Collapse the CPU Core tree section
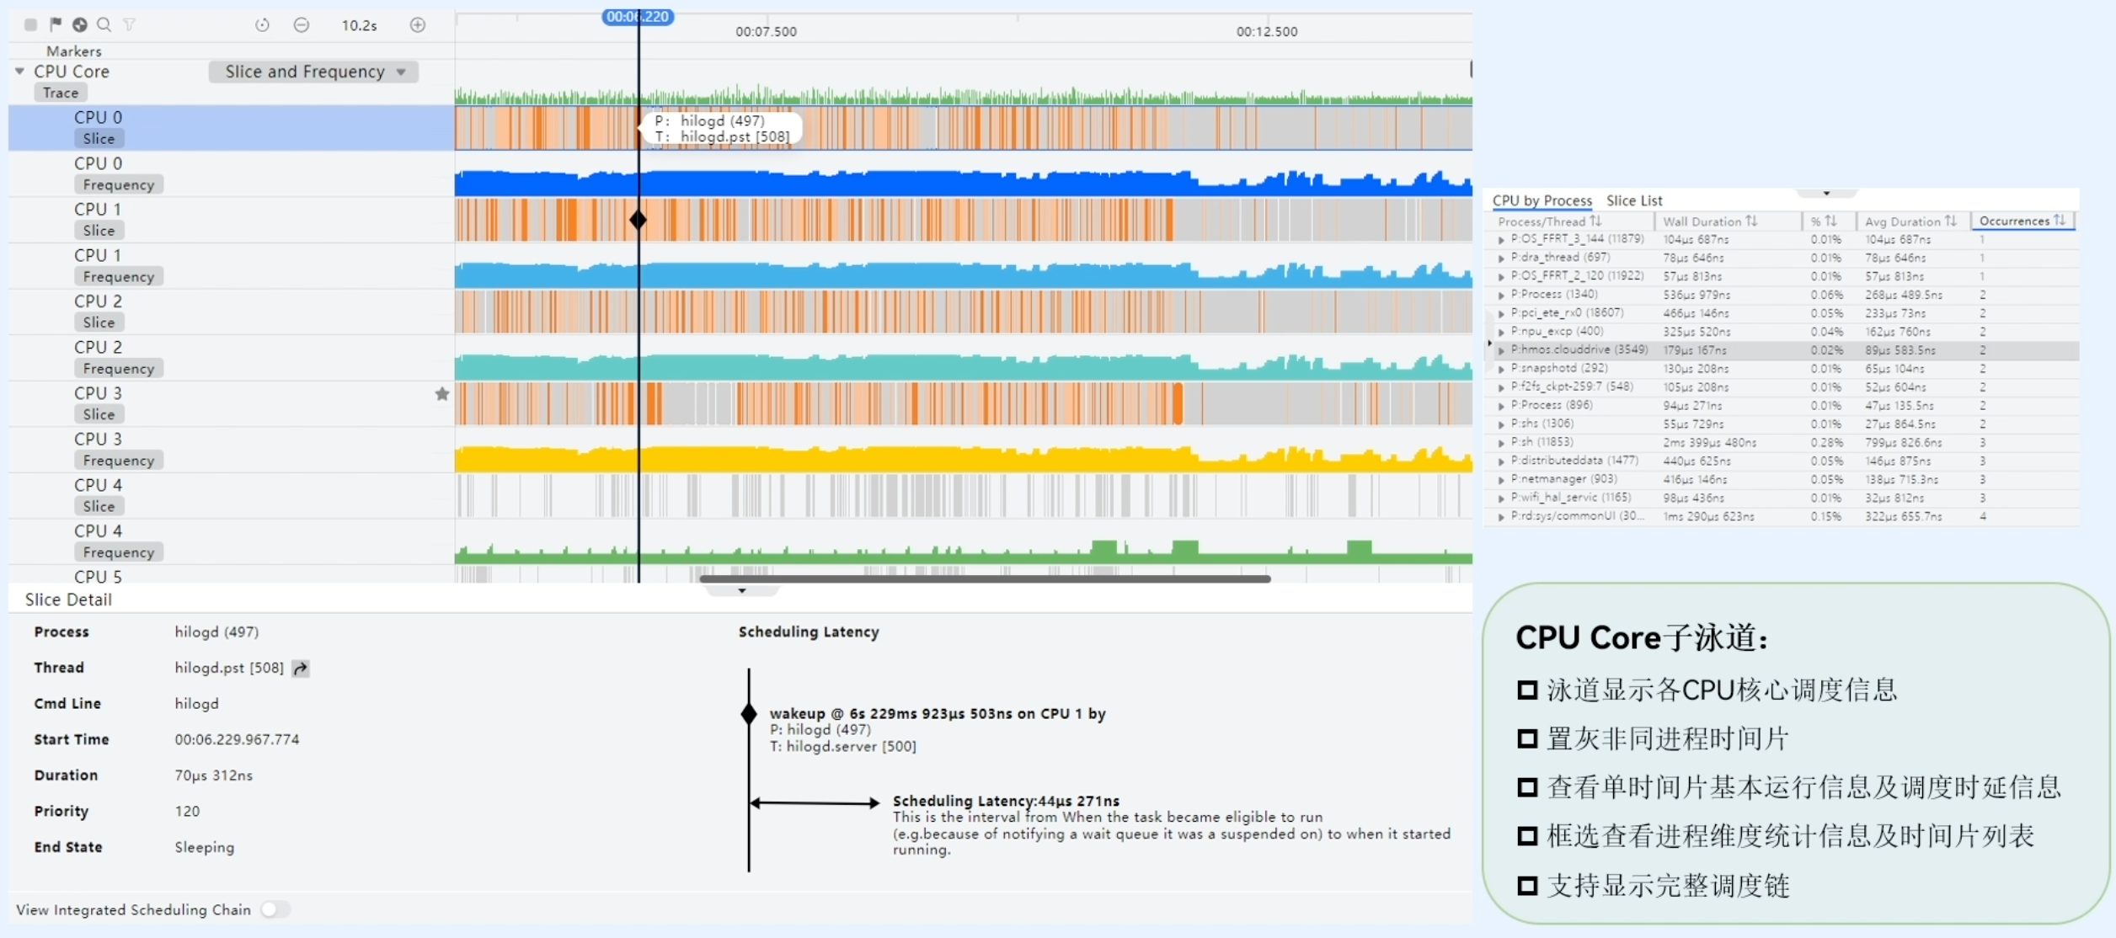 coord(19,72)
